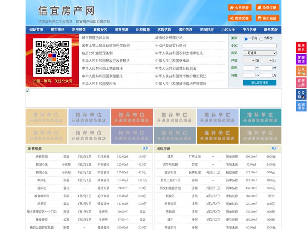307x230 pixels.
Task: Open the 新房楼盘 menu item
Action: click(x=79, y=30)
